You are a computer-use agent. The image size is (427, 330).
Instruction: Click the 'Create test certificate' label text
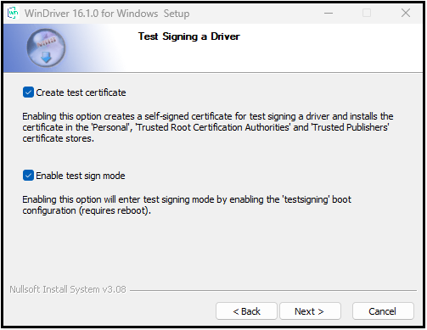(81, 92)
